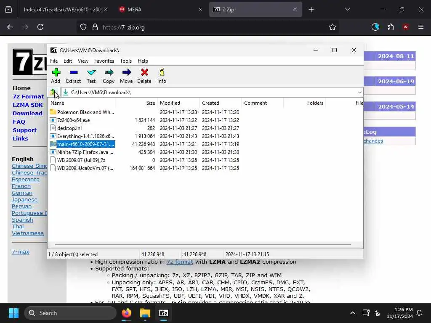The image size is (431, 323).
Task: Switch site language to Japanese
Action: pos(24,200)
